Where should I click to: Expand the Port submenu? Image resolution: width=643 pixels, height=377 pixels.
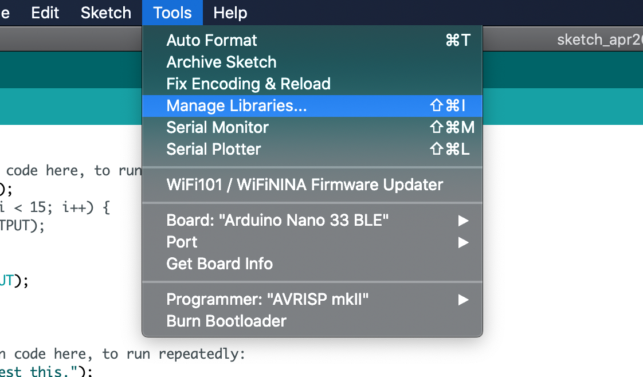182,242
